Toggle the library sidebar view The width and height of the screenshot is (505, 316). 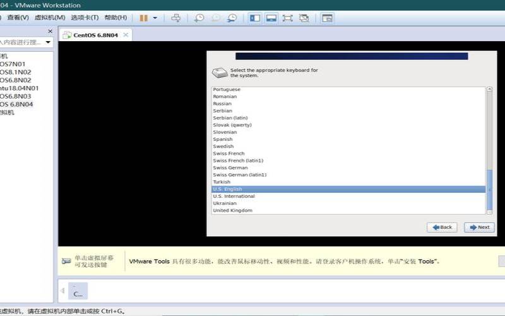(x=255, y=18)
